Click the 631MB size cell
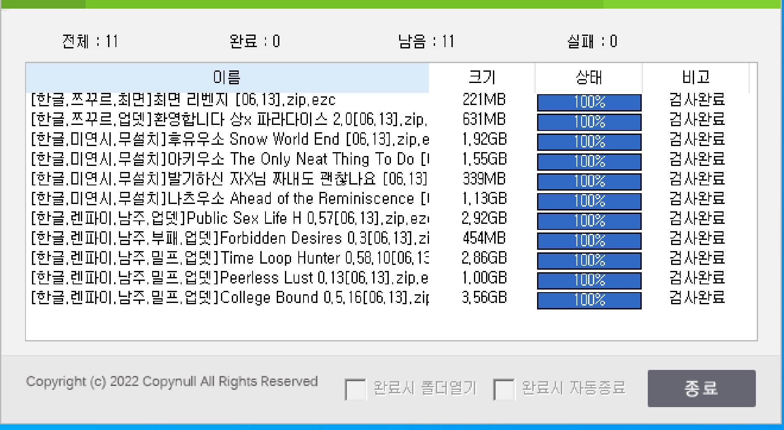 pyautogui.click(x=484, y=120)
